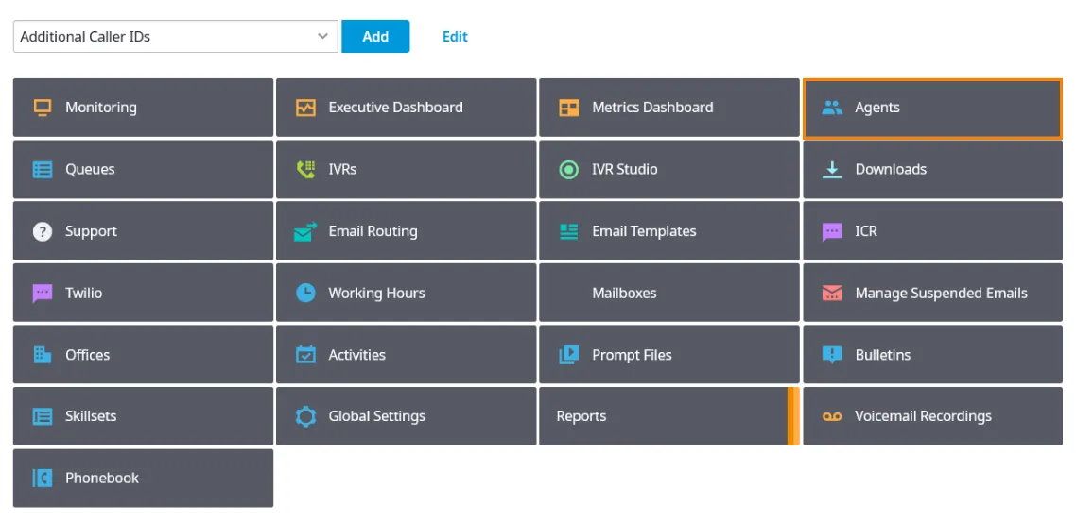1076x521 pixels.
Task: Click the Agents label
Action: [x=877, y=108]
